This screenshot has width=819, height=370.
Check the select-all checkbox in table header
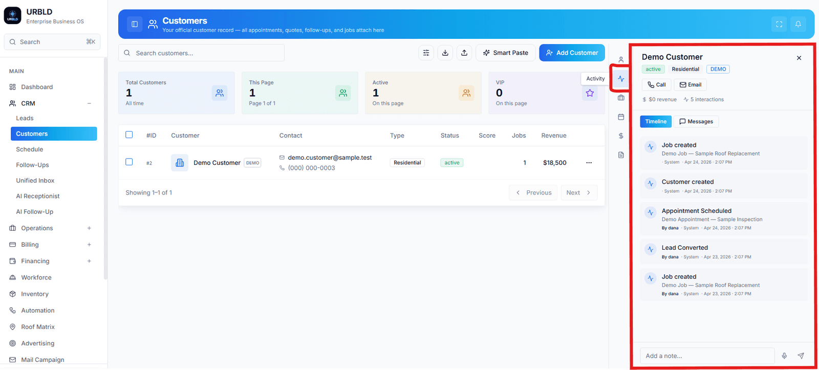pos(129,135)
